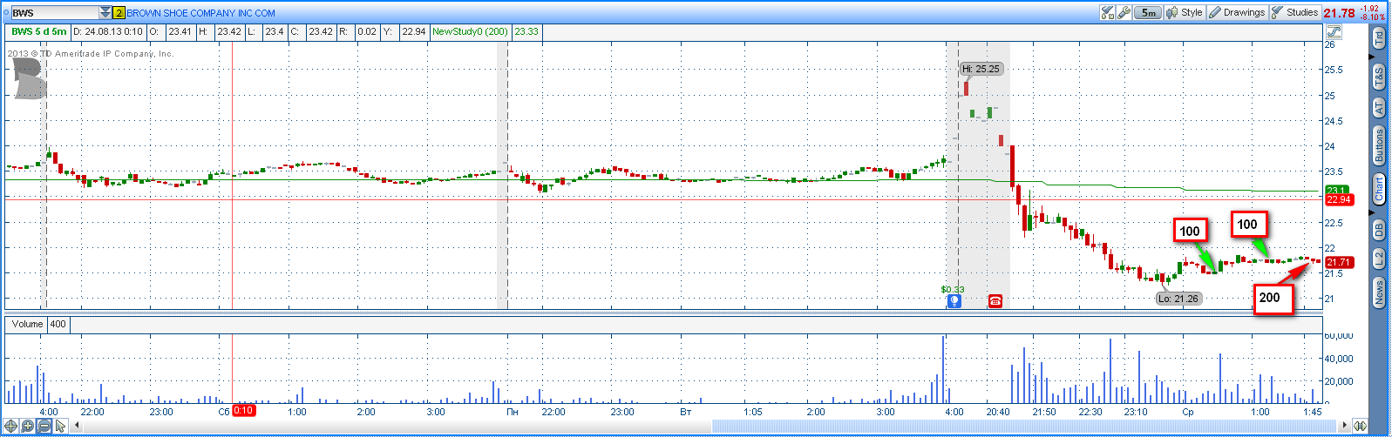Click the horizontal scrollbar thumb
This screenshot has height=437, width=1392.
(x=1024, y=426)
